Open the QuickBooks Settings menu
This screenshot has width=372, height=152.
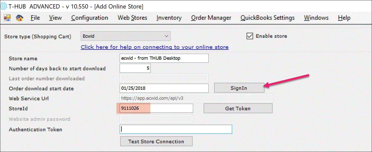pyautogui.click(x=268, y=18)
